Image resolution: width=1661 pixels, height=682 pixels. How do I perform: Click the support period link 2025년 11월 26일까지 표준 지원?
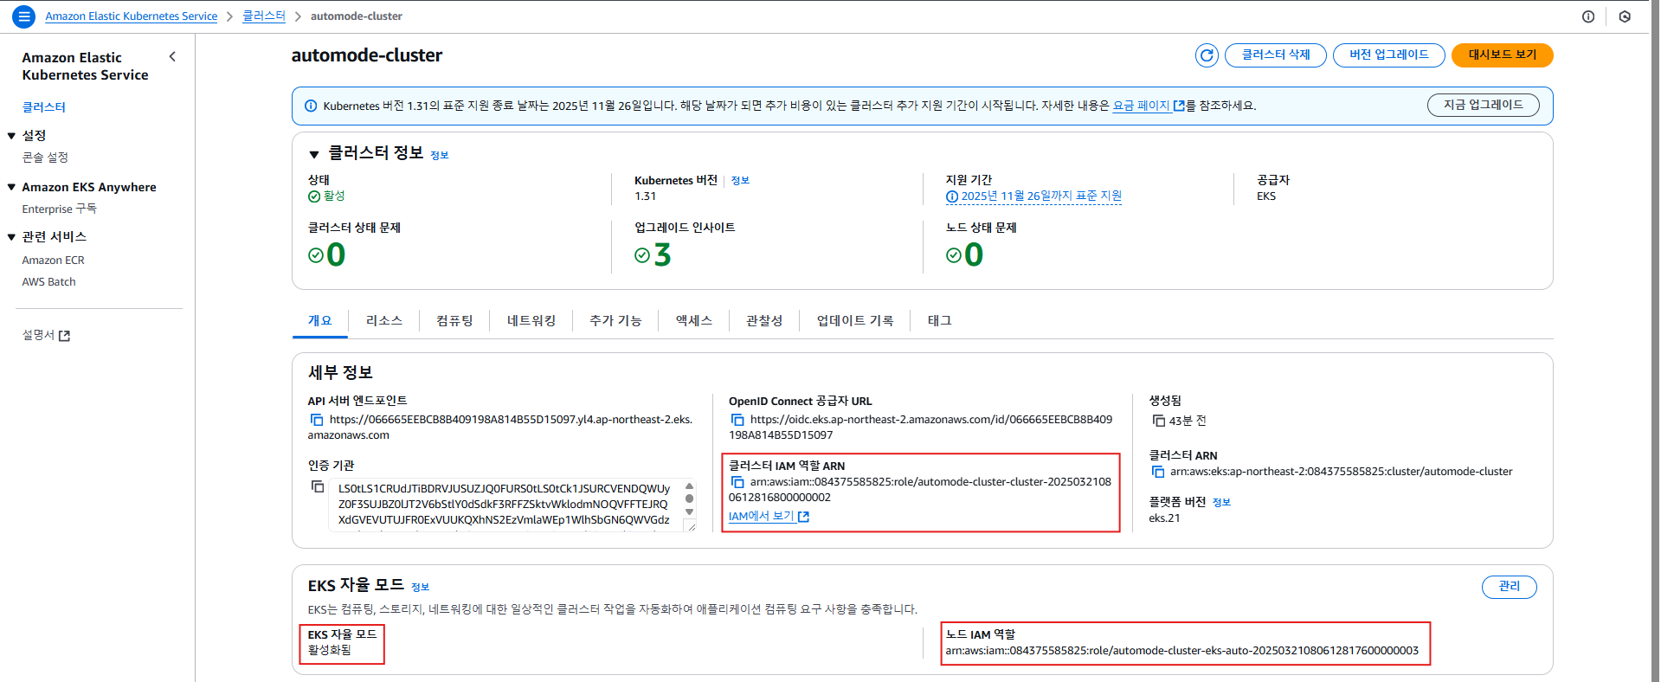(x=1041, y=196)
